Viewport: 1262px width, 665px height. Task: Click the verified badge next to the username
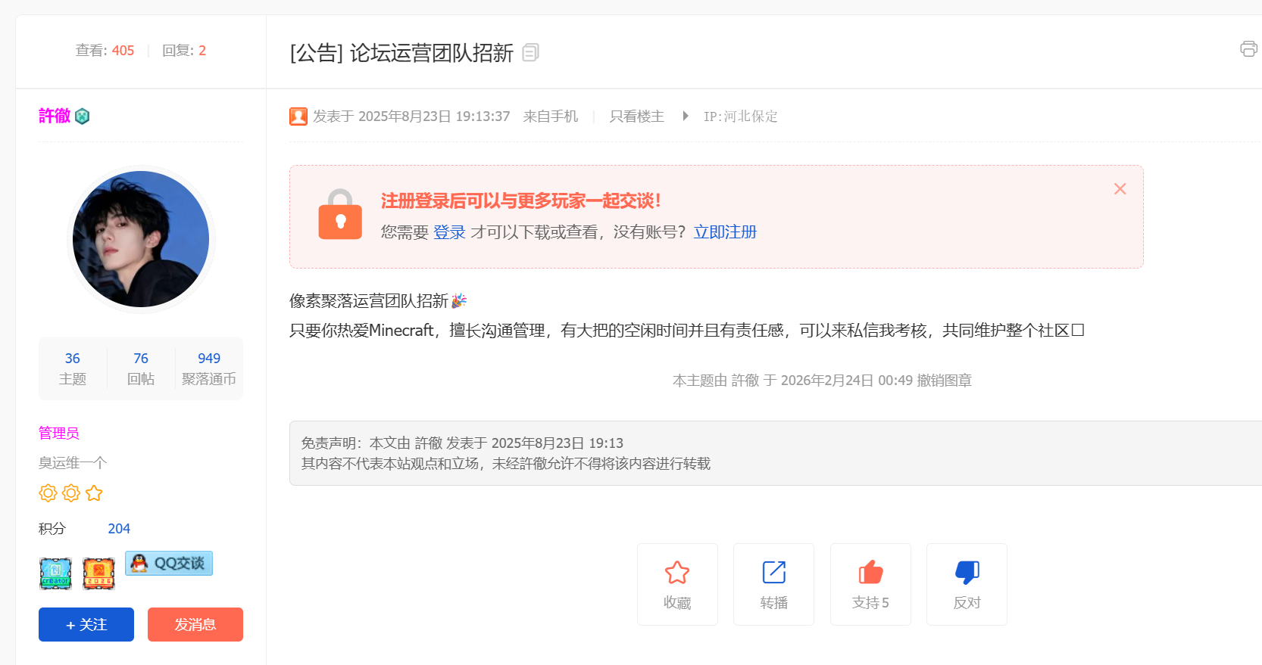point(83,116)
